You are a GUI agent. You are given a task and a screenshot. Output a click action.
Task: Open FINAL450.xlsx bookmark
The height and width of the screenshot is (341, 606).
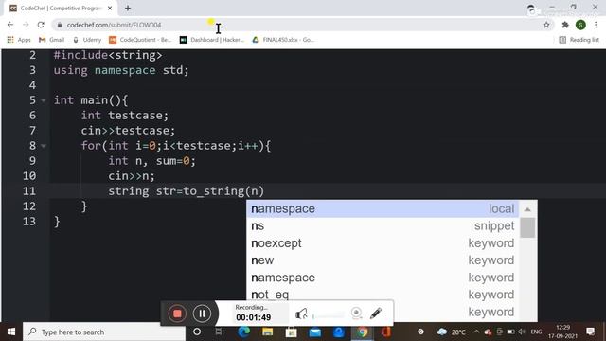point(283,40)
